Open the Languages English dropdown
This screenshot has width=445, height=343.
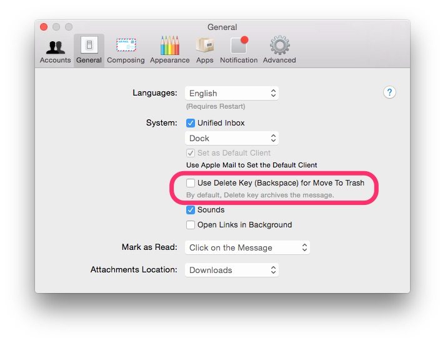click(x=232, y=93)
